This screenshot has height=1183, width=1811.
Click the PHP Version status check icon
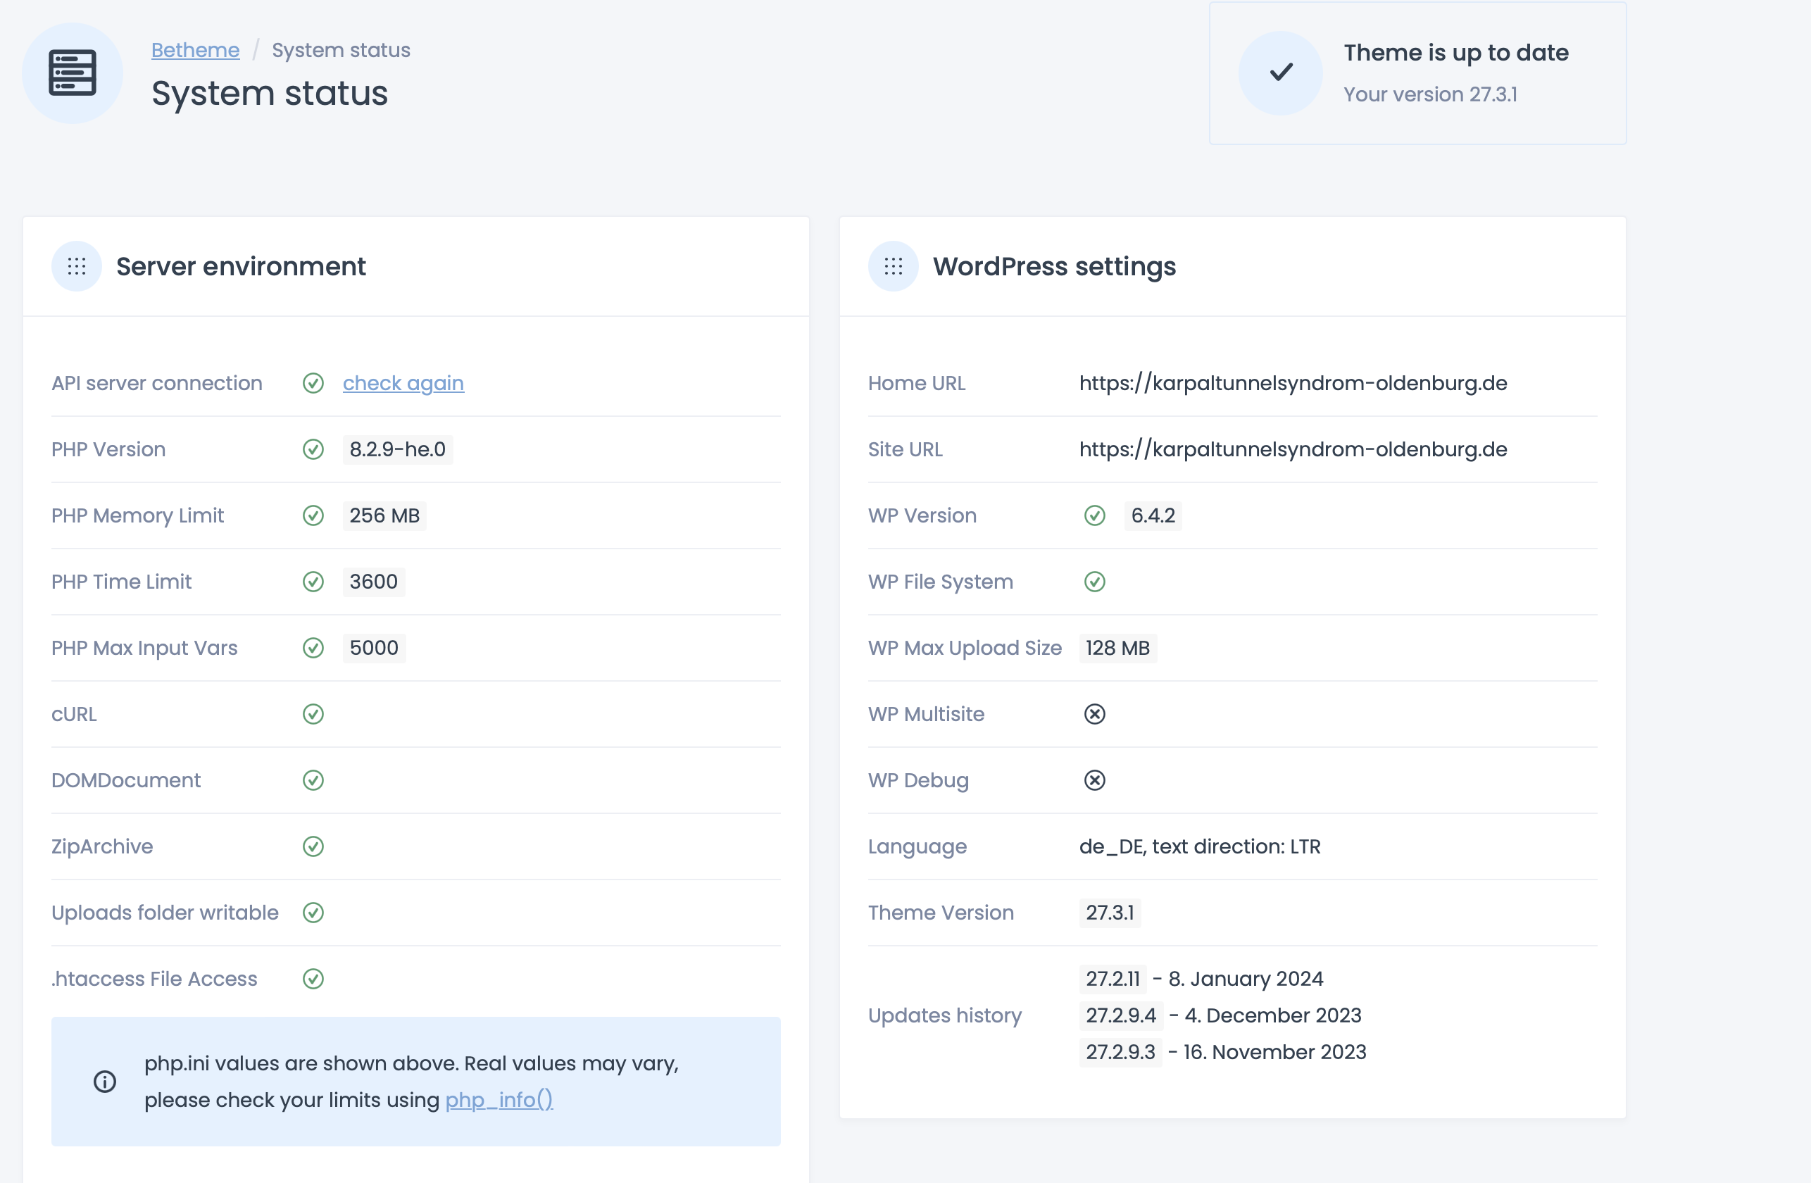pos(313,450)
